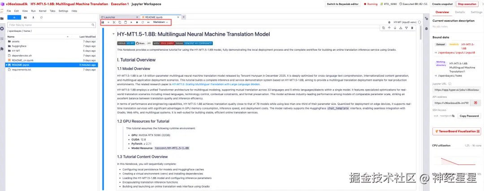Open the Run menu
Image resolution: width=484 pixels, height=191 pixels.
pyautogui.click(x=33, y=11)
